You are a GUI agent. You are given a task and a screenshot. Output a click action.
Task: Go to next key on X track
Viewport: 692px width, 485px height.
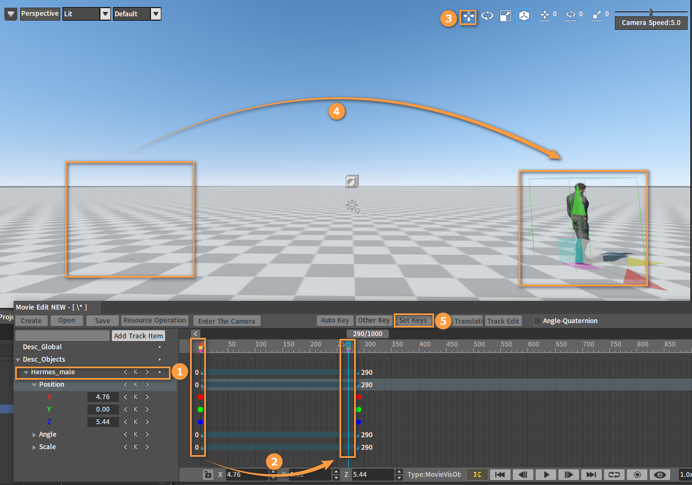147,397
